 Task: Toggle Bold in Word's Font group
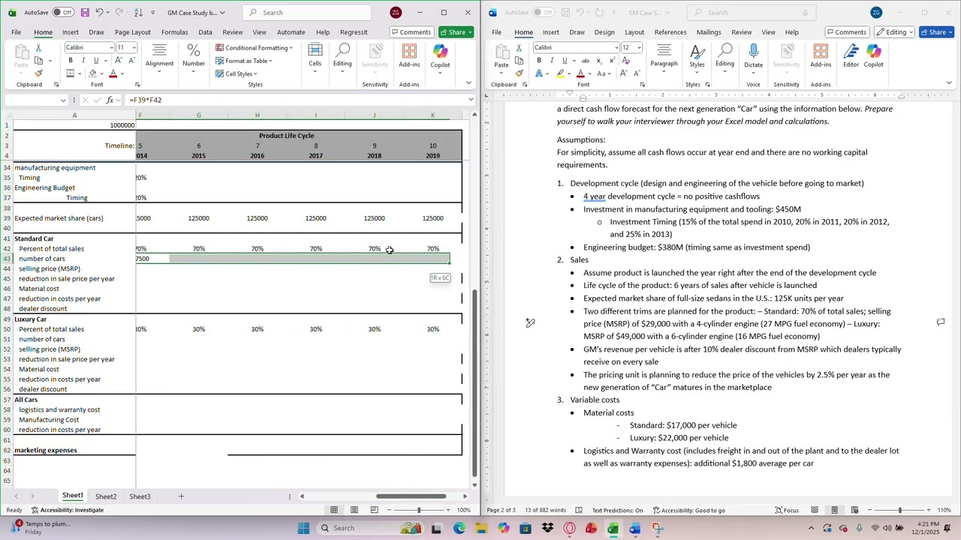(x=539, y=60)
